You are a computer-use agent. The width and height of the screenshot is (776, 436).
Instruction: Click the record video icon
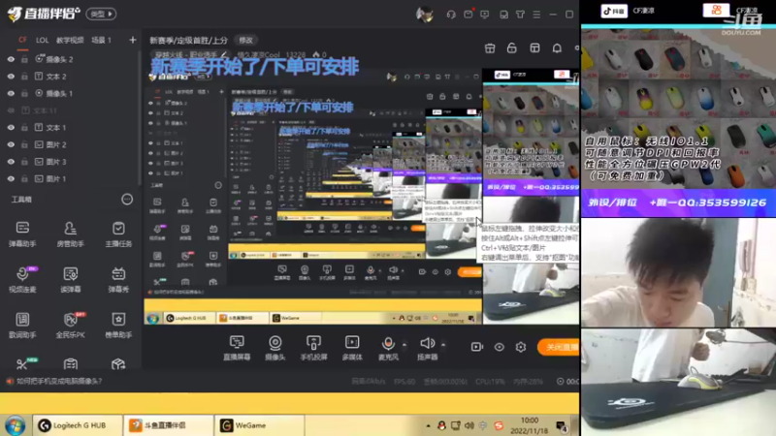pos(477,347)
